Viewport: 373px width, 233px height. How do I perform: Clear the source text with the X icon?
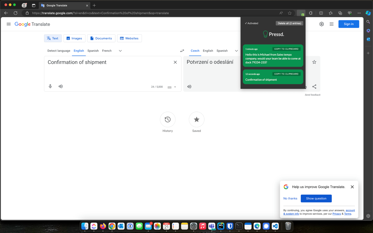(x=175, y=62)
